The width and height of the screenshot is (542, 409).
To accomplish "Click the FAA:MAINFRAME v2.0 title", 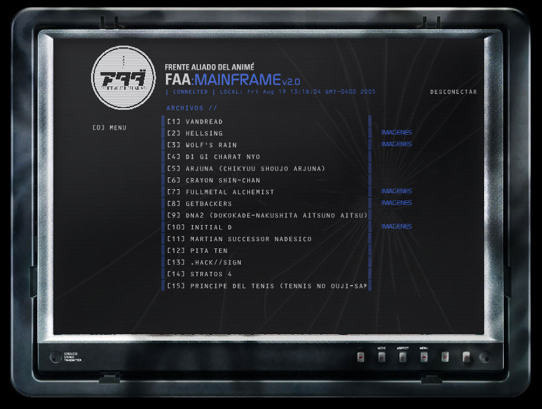I will tap(233, 79).
